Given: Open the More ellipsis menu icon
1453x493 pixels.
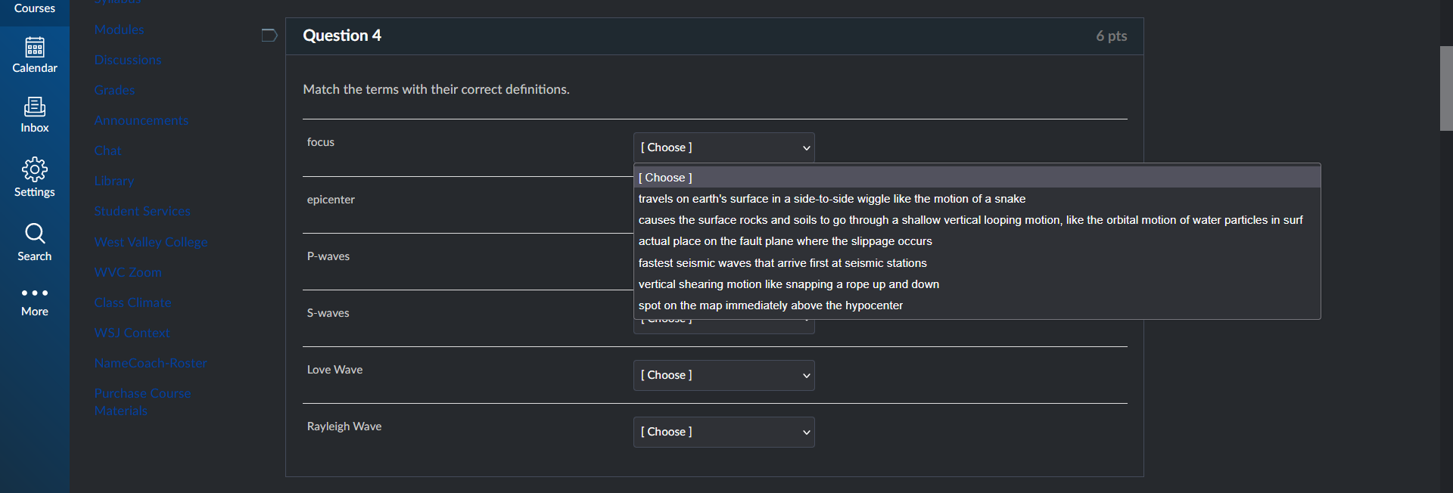Looking at the screenshot, I should pos(35,293).
